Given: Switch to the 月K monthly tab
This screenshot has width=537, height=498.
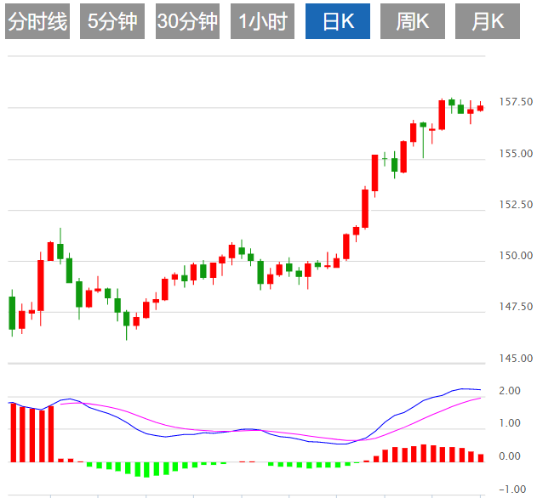Looking at the screenshot, I should (x=488, y=21).
